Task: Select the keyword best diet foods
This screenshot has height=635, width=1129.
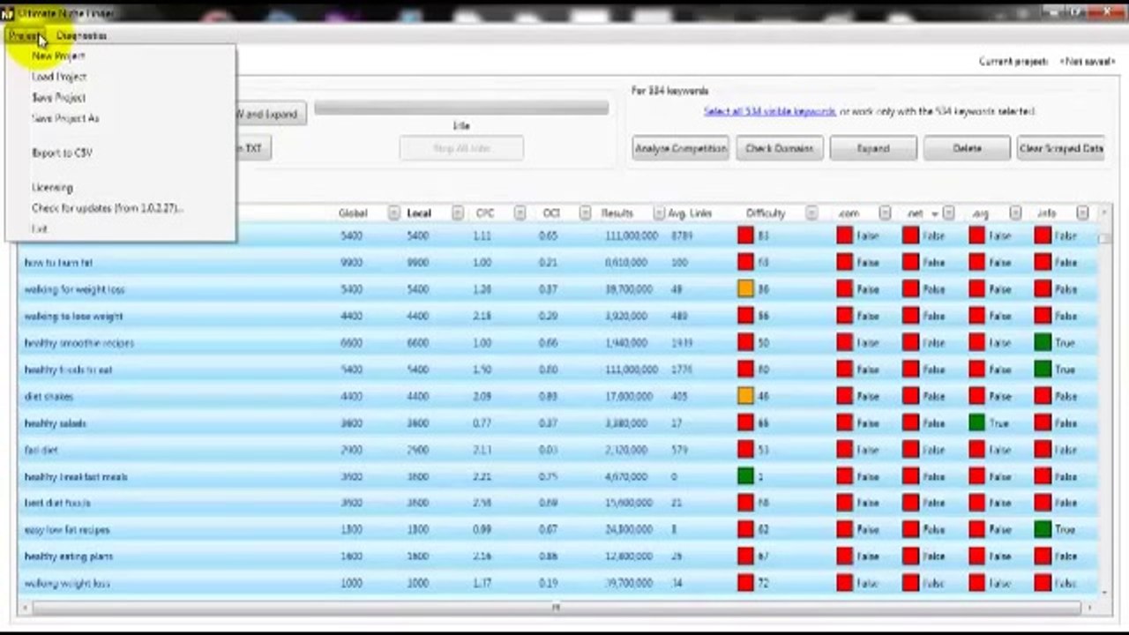Action: click(57, 503)
